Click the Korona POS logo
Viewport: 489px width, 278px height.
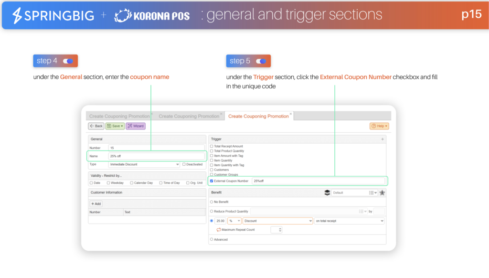coord(152,15)
